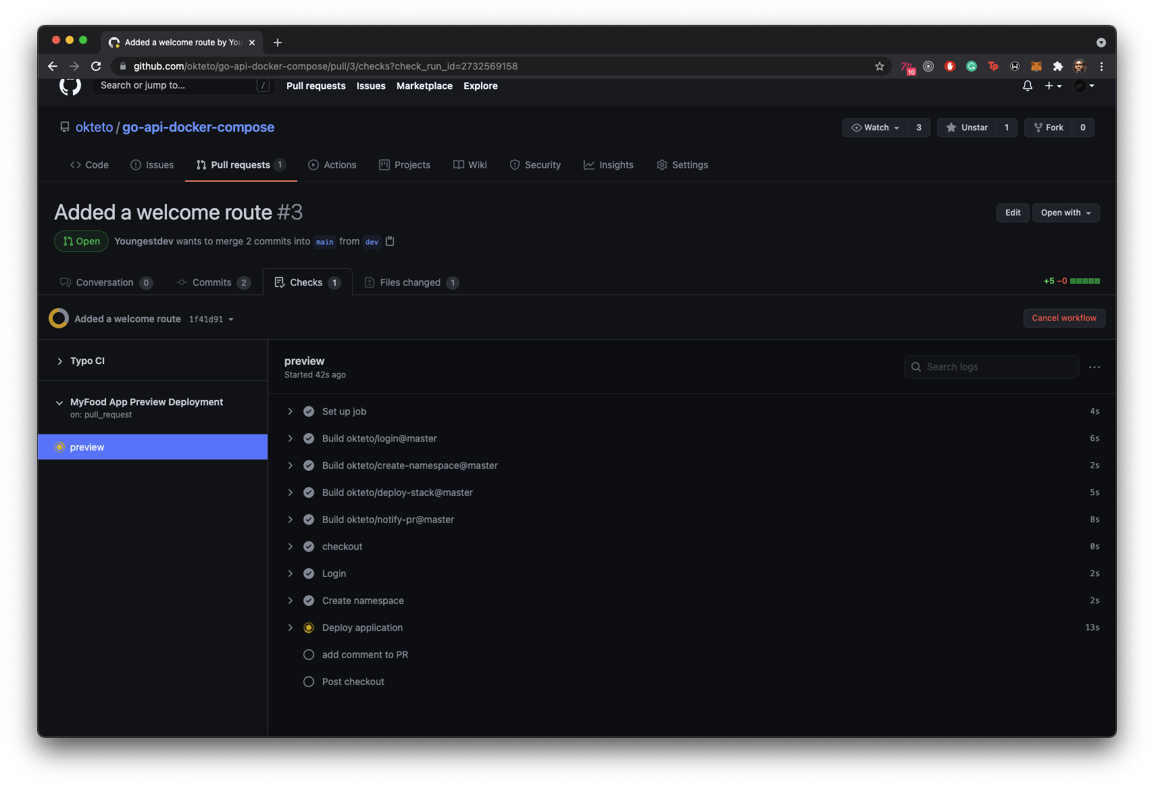Cancel the running workflow
The image size is (1154, 787).
coord(1064,318)
